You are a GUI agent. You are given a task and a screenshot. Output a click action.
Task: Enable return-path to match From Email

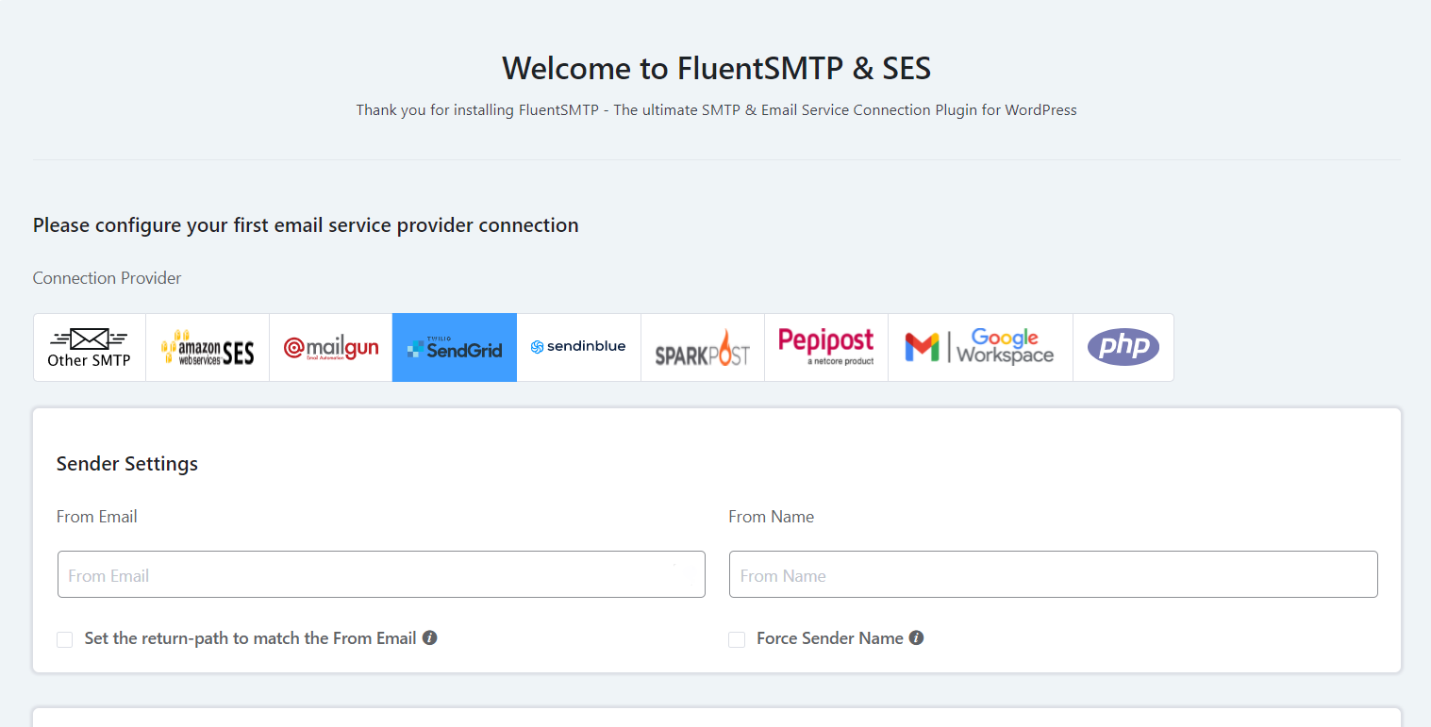pyautogui.click(x=64, y=639)
